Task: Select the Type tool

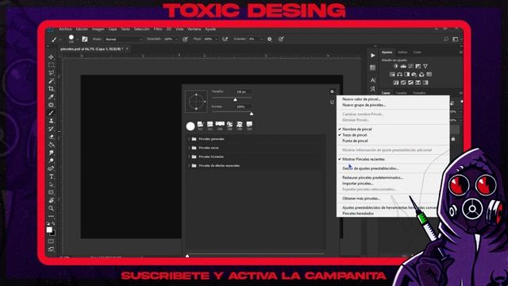Action: click(51, 176)
